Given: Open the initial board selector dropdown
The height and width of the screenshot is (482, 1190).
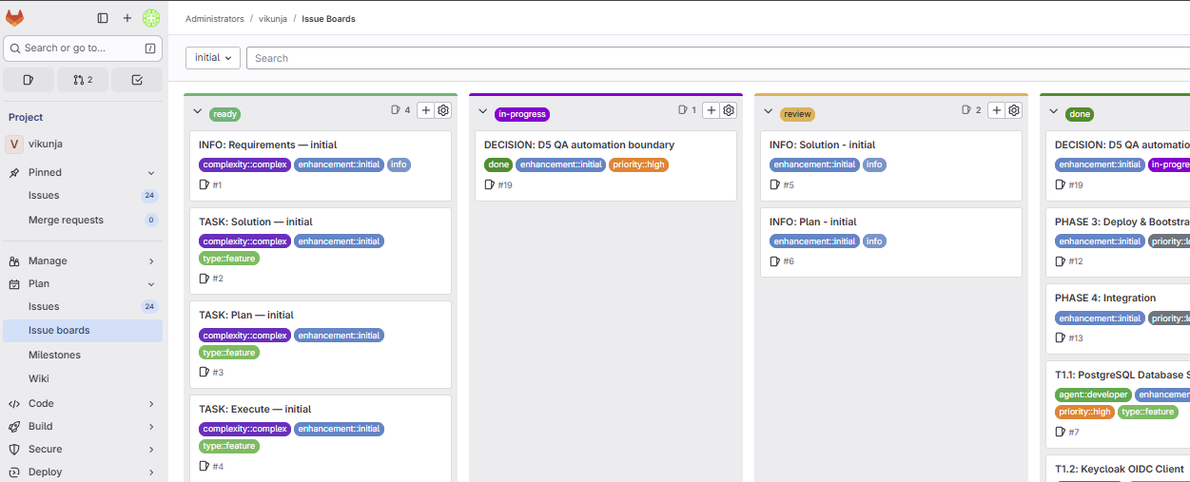Looking at the screenshot, I should [x=213, y=58].
